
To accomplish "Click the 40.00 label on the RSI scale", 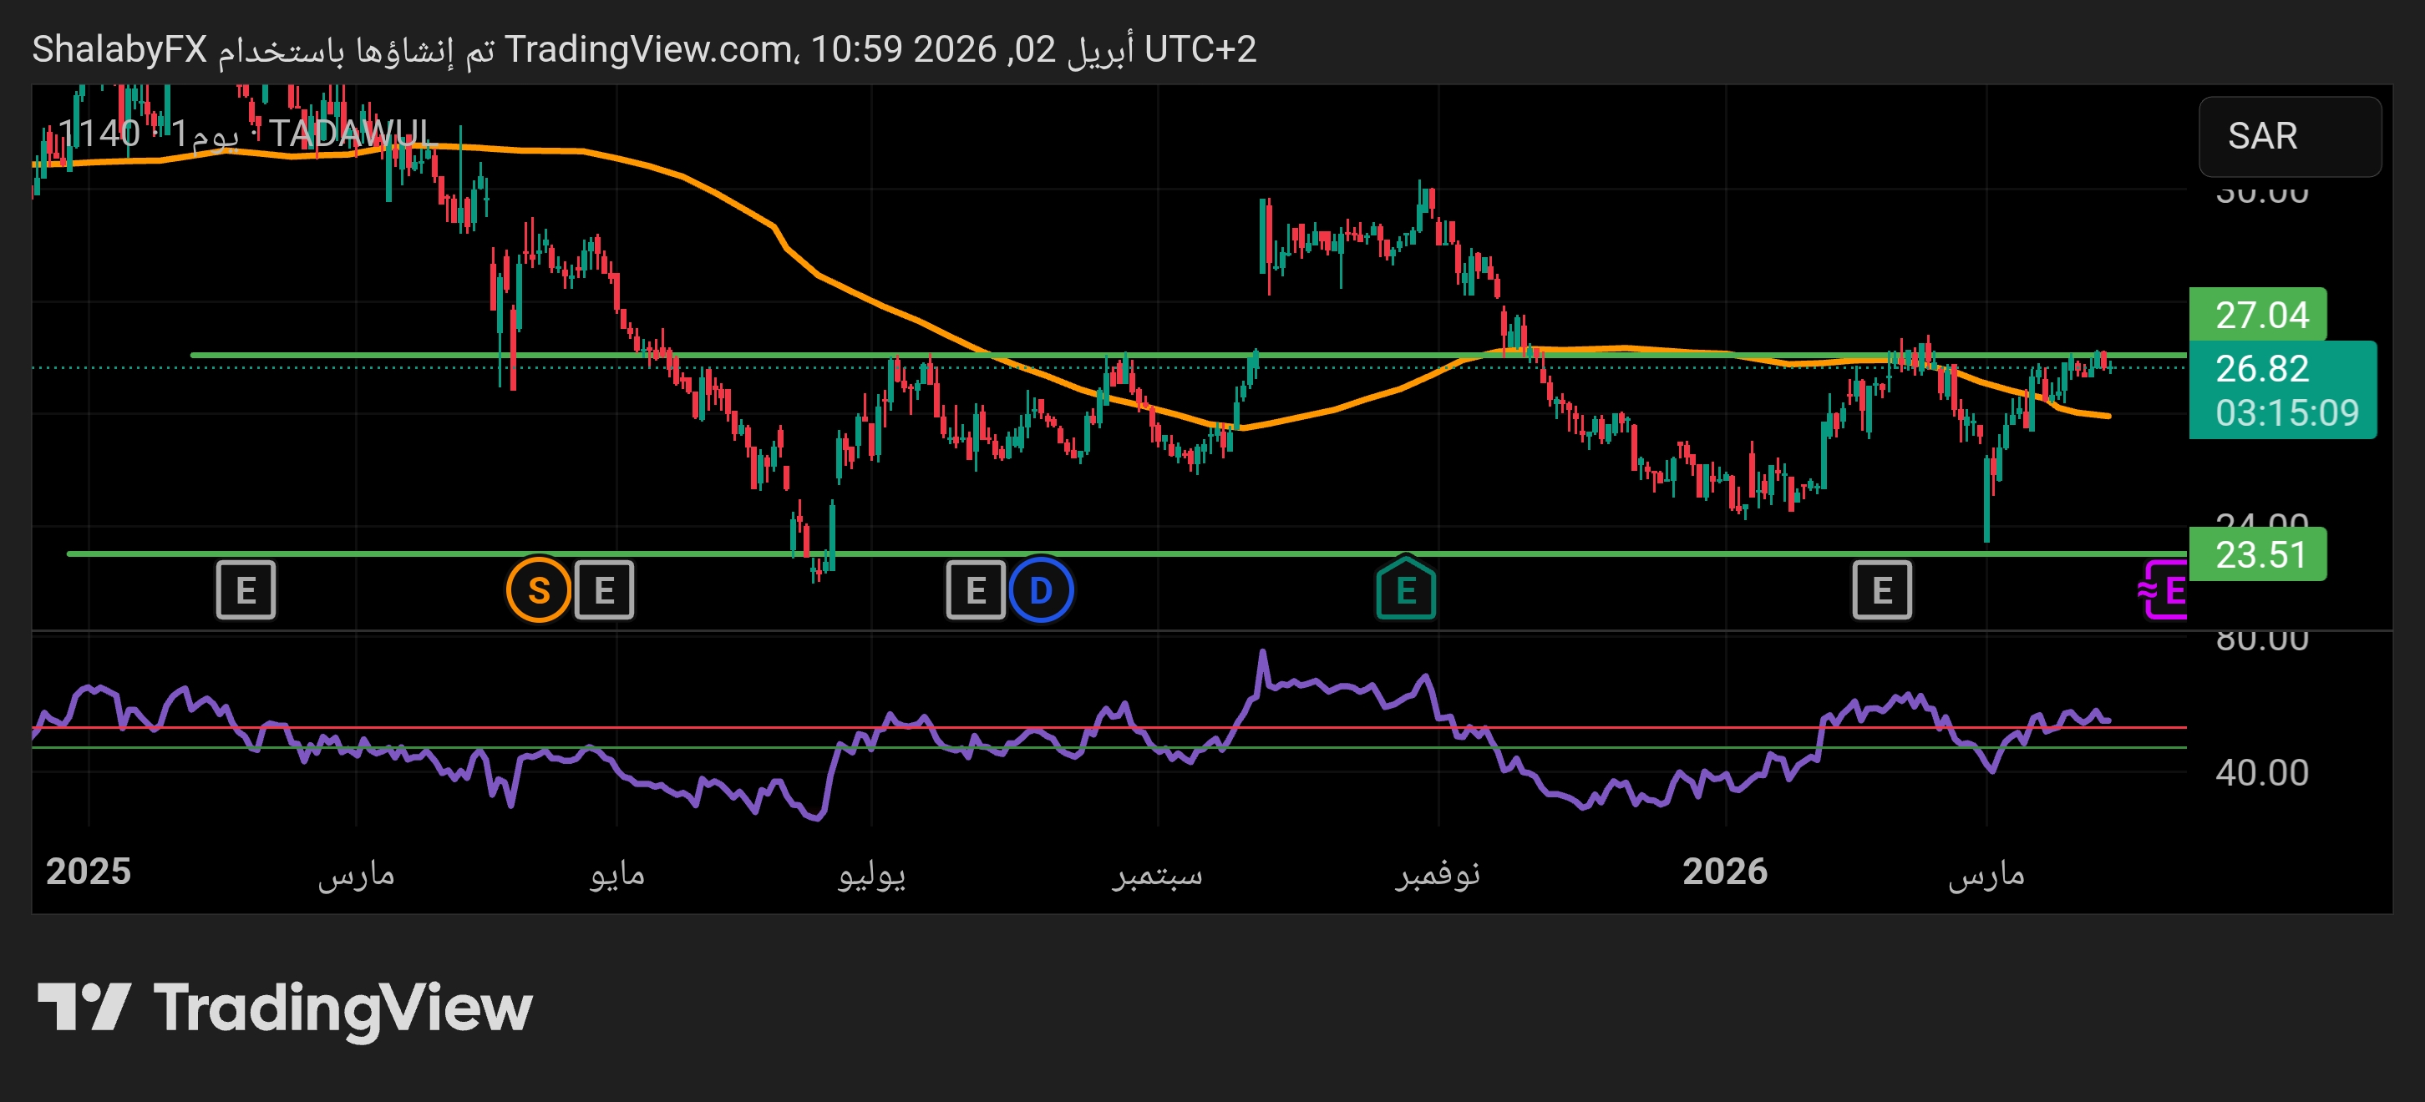I will tap(2261, 772).
